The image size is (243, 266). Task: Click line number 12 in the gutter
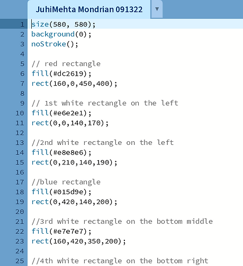click(20, 133)
